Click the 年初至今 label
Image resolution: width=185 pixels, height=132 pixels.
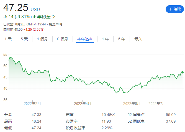click(46, 17)
